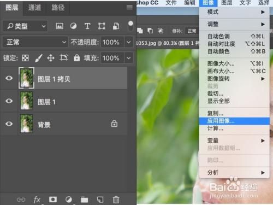Click the link layers icon

click(21, 200)
